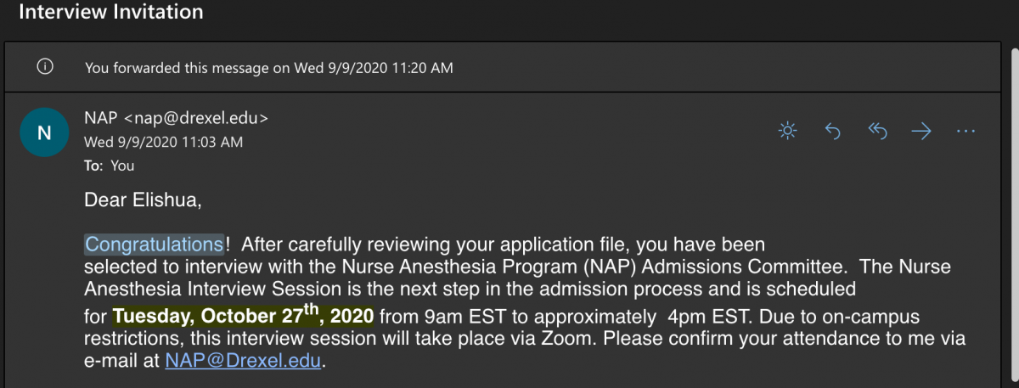
Task: Select the sender name NAP <nap@drexel.edu>
Action: point(177,118)
